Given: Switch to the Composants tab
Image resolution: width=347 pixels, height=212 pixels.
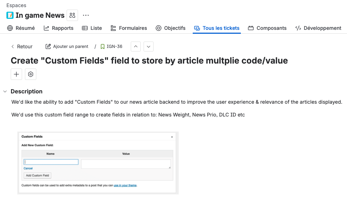Looking at the screenshot, I should [x=267, y=28].
